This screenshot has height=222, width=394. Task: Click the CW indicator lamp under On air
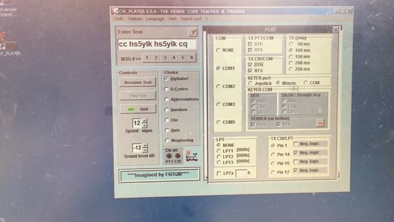click(178, 156)
